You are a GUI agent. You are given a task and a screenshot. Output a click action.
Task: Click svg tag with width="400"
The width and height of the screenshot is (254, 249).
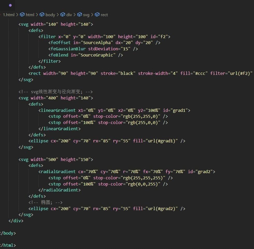pyautogui.click(x=56, y=98)
